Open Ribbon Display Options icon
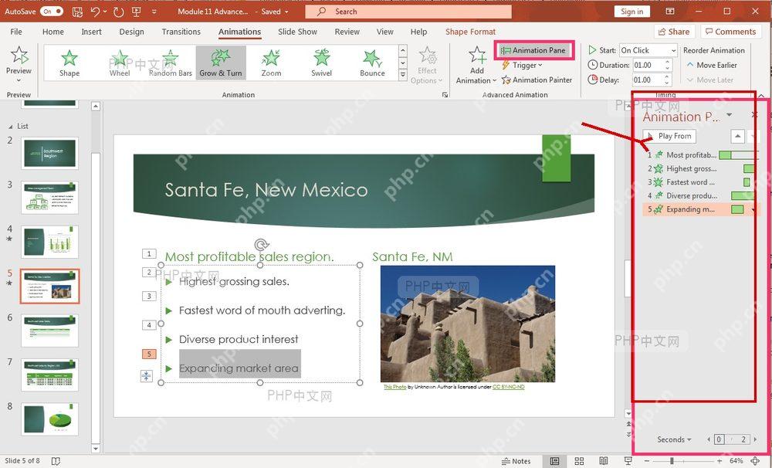 pos(670,12)
